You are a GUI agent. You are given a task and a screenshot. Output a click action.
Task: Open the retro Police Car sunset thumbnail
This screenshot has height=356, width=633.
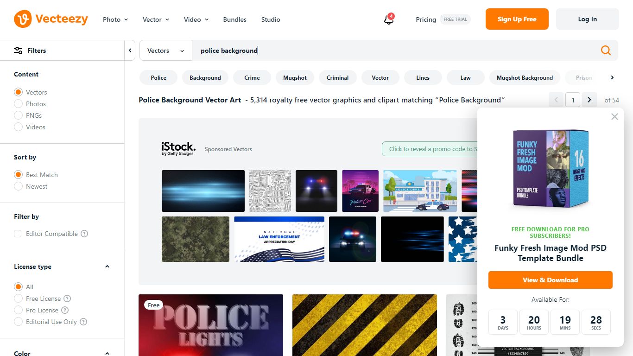click(x=361, y=191)
